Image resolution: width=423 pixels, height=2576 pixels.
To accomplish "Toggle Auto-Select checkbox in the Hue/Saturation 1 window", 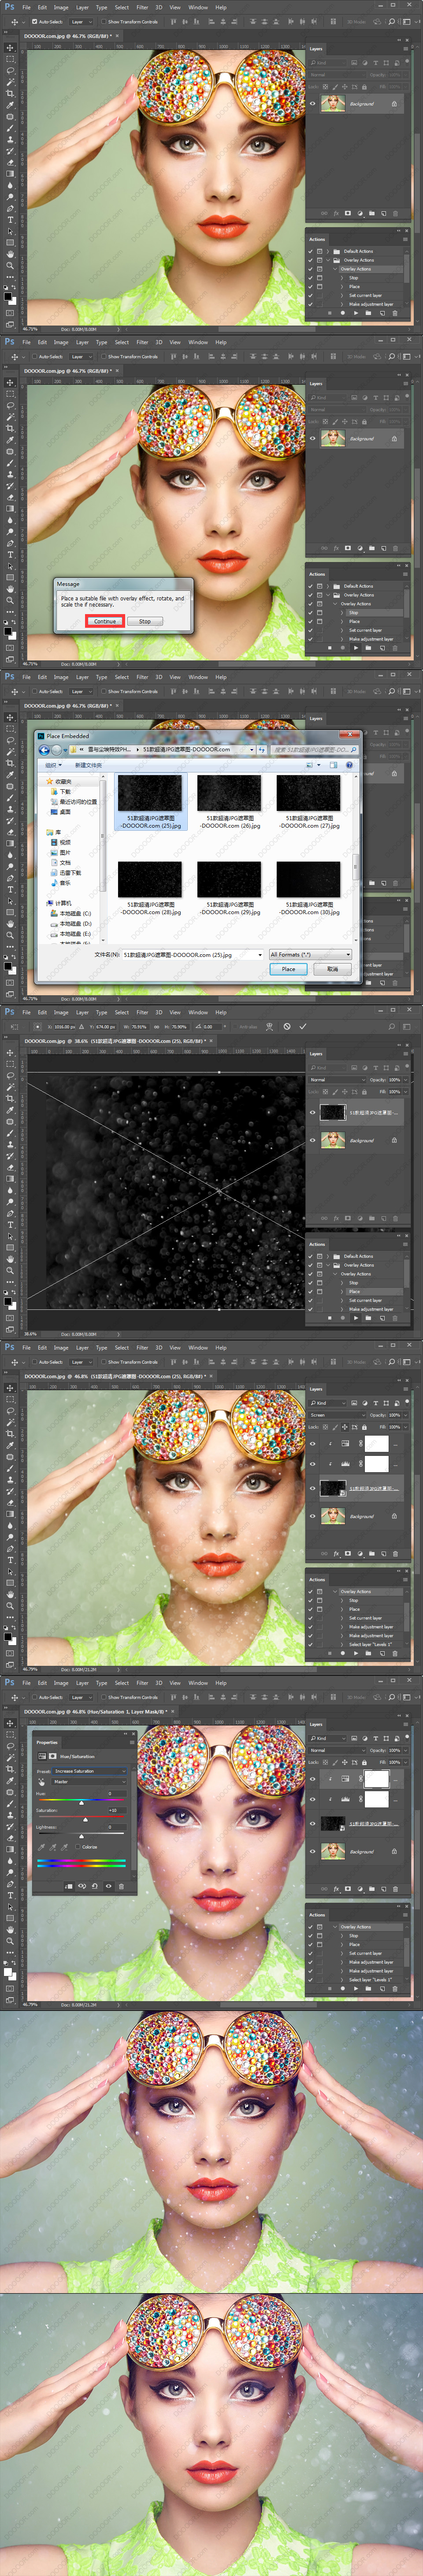I will tap(34, 1697).
